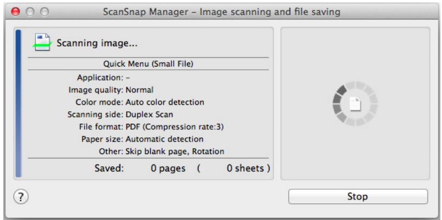Click the scanning document icon
This screenshot has height=220, width=442.
[42, 42]
